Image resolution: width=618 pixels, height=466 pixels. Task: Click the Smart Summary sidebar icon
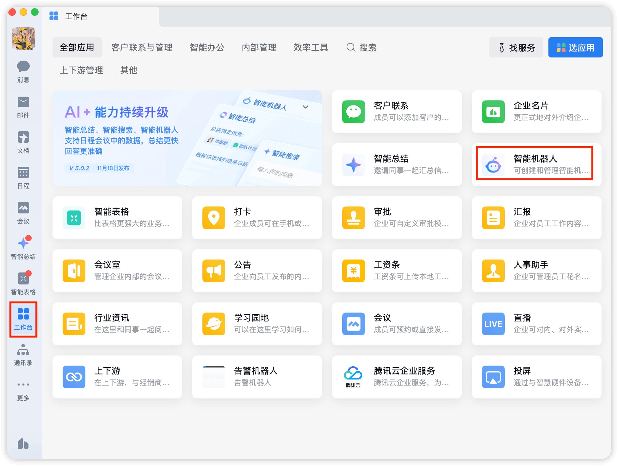click(x=23, y=248)
